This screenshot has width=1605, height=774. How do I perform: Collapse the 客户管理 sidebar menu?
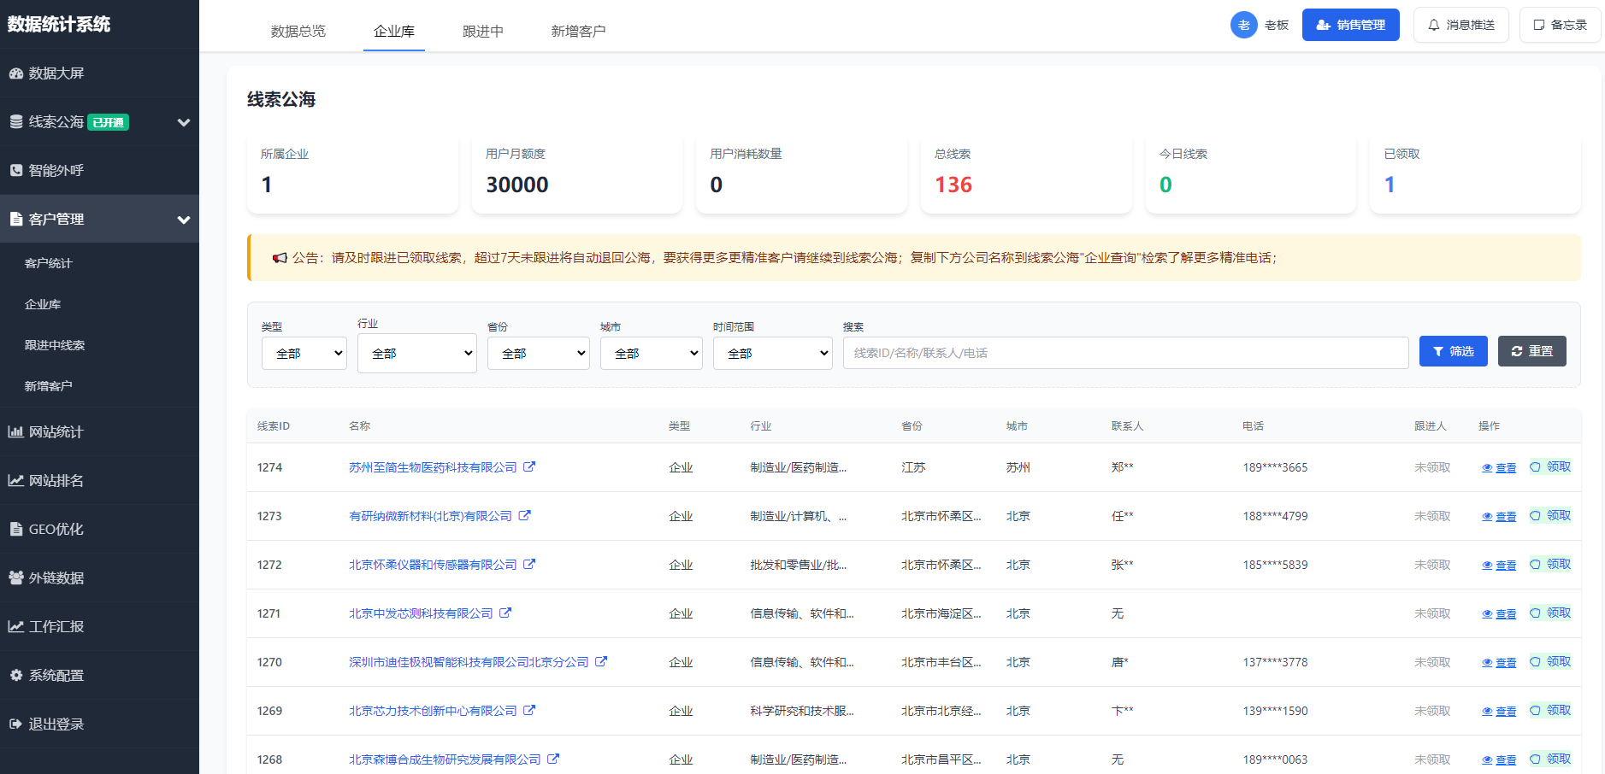pyautogui.click(x=183, y=219)
